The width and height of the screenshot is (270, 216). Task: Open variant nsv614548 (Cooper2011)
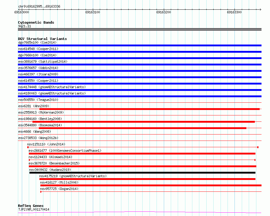point(38,49)
